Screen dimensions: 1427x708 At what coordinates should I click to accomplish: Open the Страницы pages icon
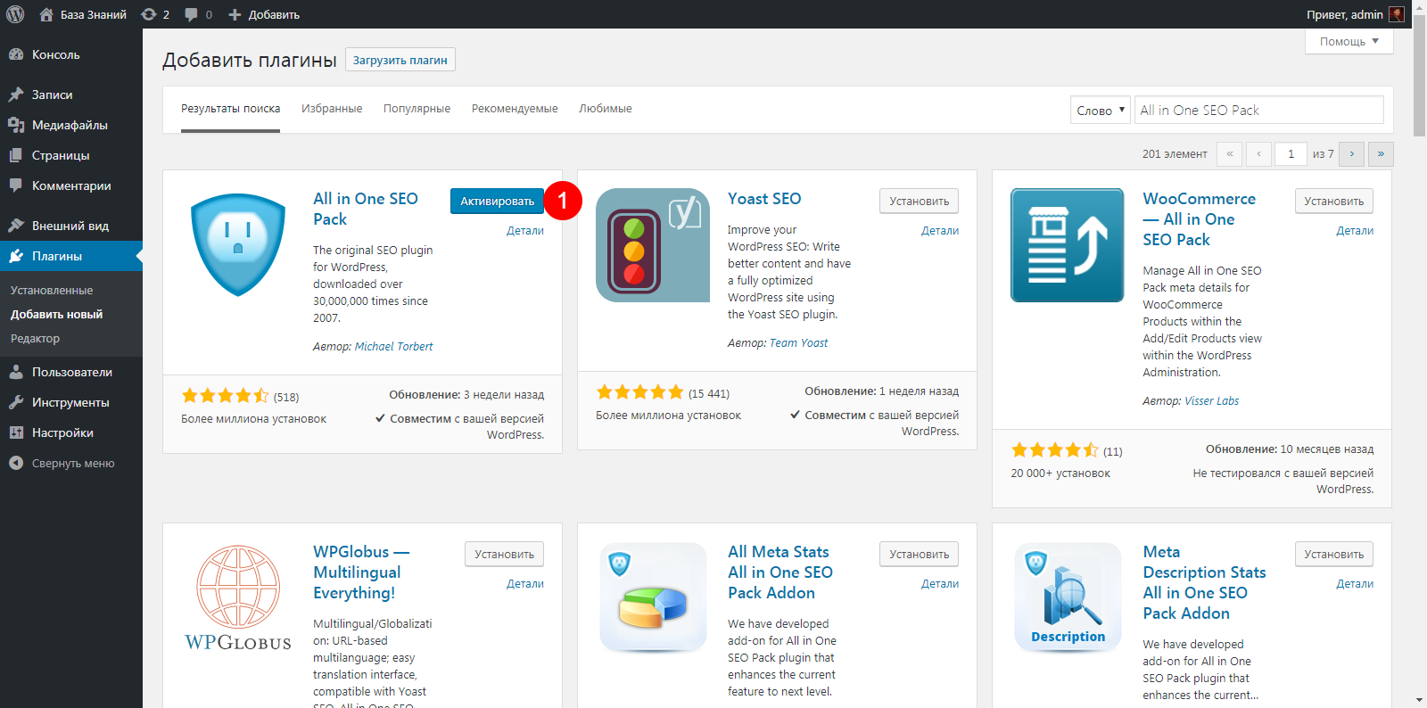click(x=16, y=155)
